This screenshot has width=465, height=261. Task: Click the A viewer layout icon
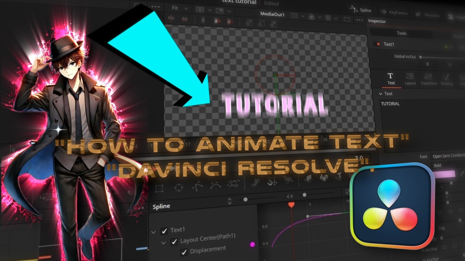(x=199, y=9)
